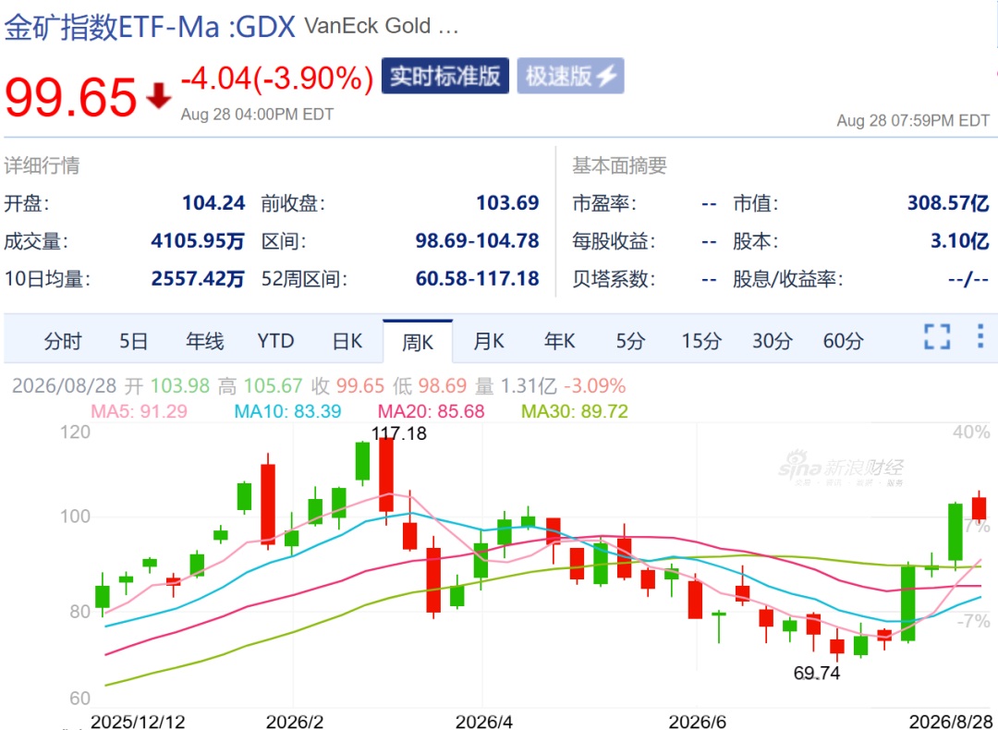
Task: Click the 市值 value 308.57亿
Action: point(948,203)
